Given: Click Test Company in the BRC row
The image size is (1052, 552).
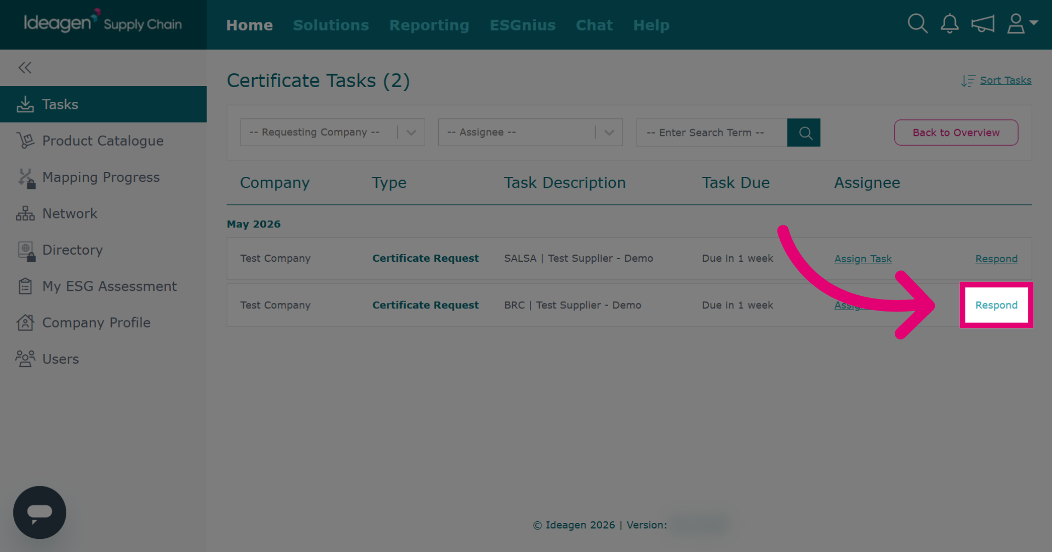Looking at the screenshot, I should pos(275,305).
